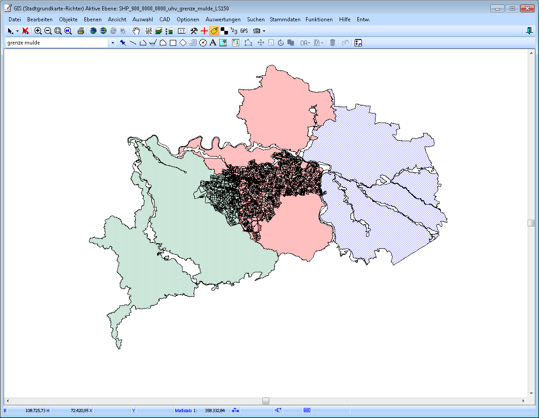Activate the zoom out magnifier
This screenshot has width=539, height=418.
point(48,31)
